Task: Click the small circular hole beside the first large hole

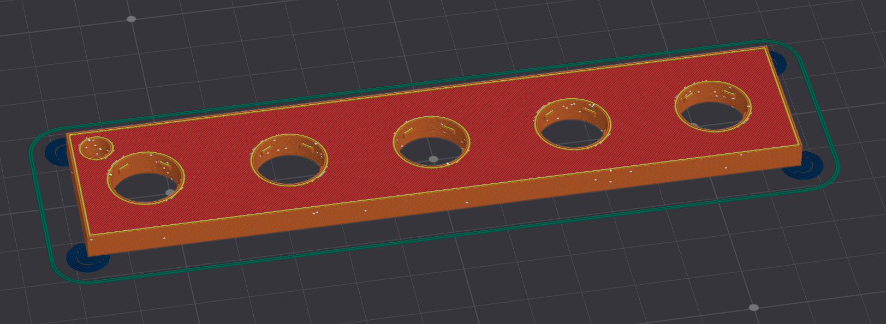Action: point(96,148)
